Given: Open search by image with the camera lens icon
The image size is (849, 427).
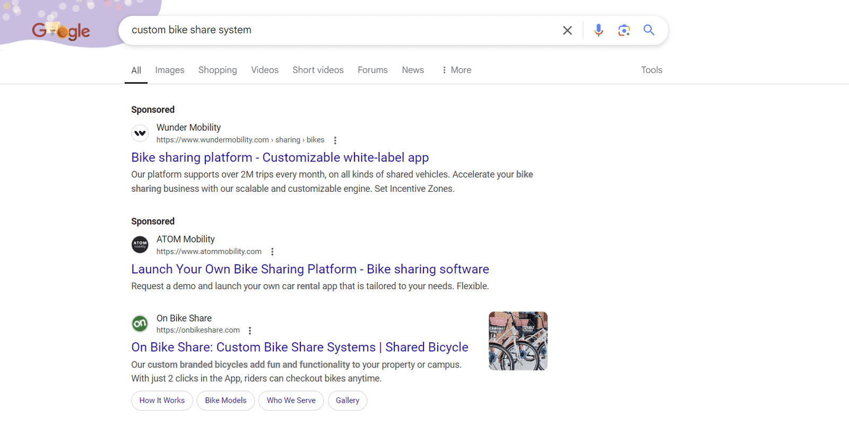Looking at the screenshot, I should [624, 30].
